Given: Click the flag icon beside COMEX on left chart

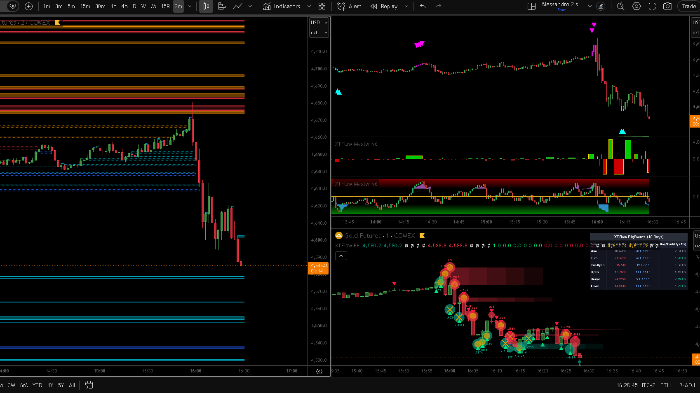Looking at the screenshot, I should [57, 22].
